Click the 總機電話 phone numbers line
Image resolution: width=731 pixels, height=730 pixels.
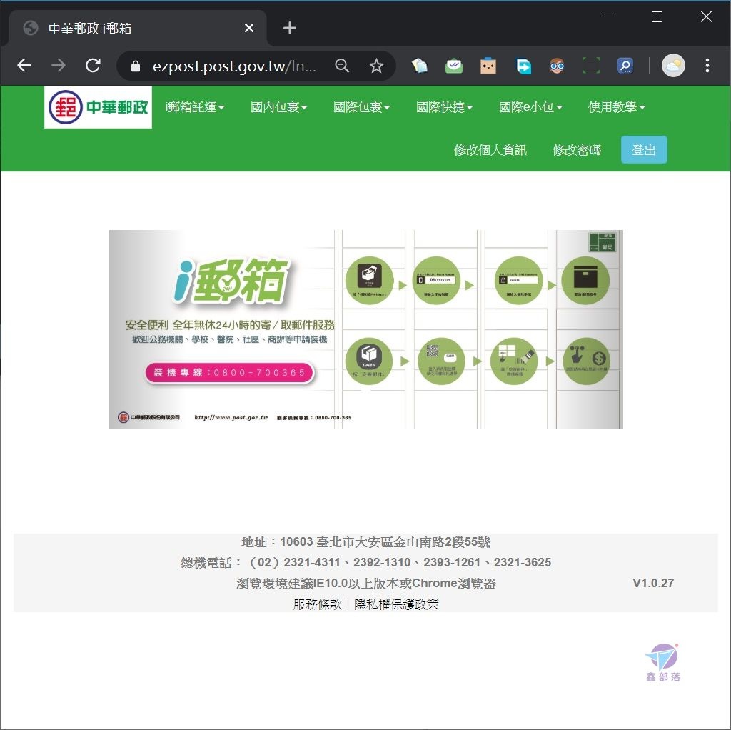(366, 563)
